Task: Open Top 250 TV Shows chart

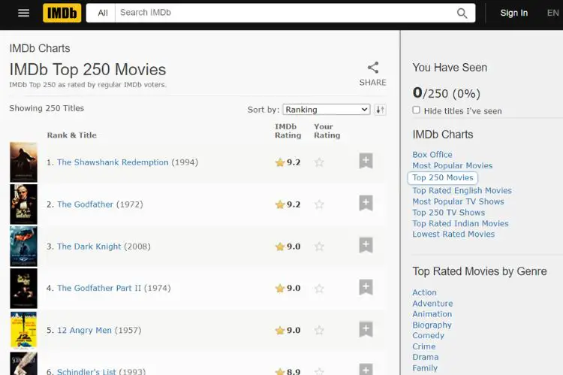Action: [x=448, y=213]
